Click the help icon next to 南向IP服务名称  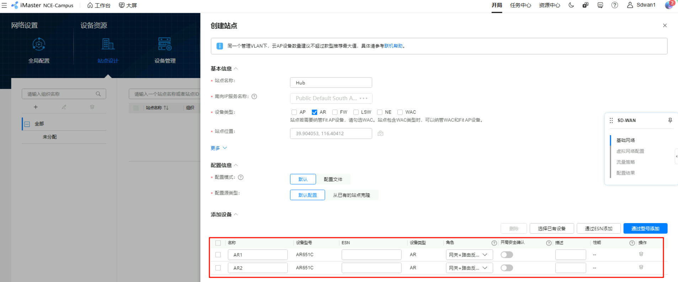coord(254,96)
